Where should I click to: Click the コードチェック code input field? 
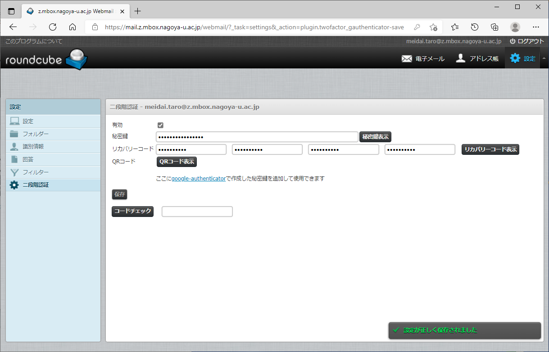[197, 212]
